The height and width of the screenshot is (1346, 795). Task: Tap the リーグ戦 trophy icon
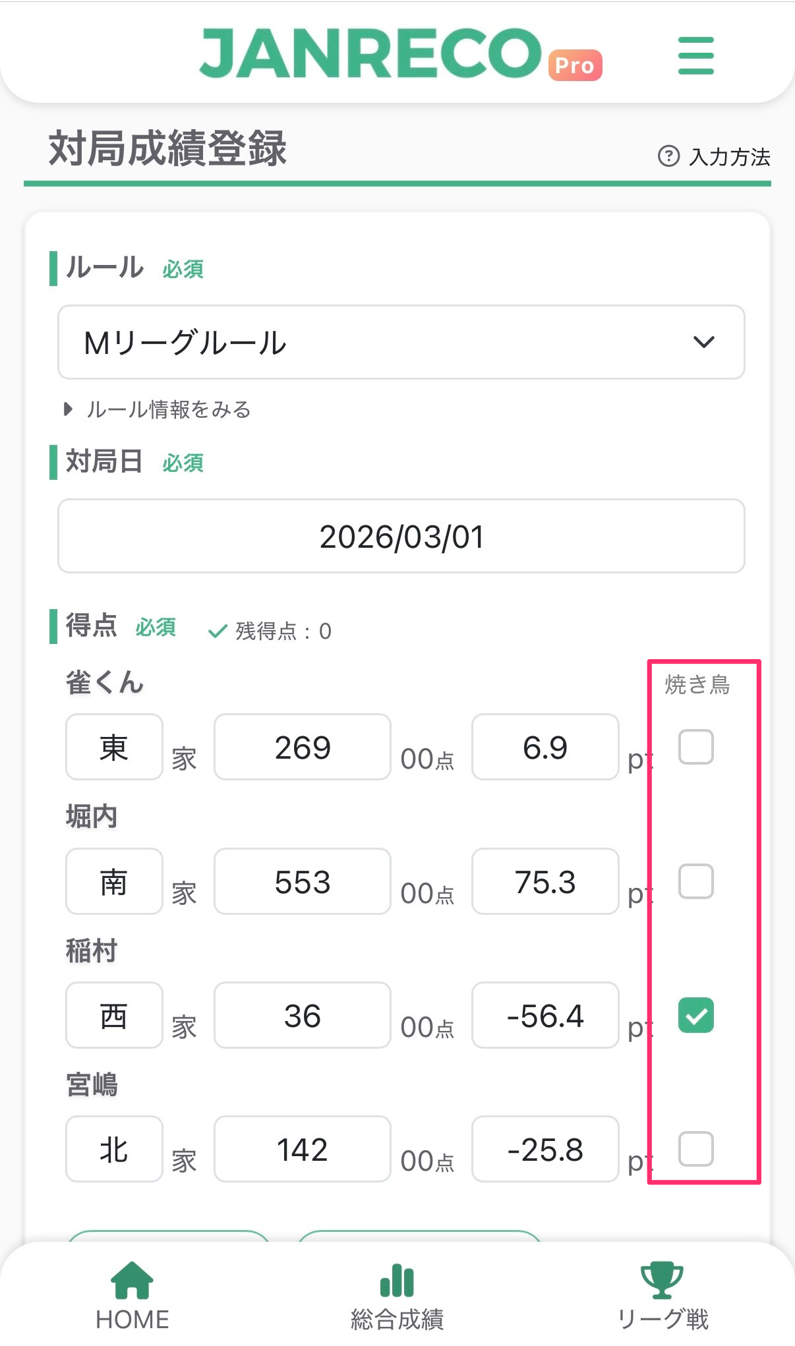pyautogui.click(x=662, y=1280)
